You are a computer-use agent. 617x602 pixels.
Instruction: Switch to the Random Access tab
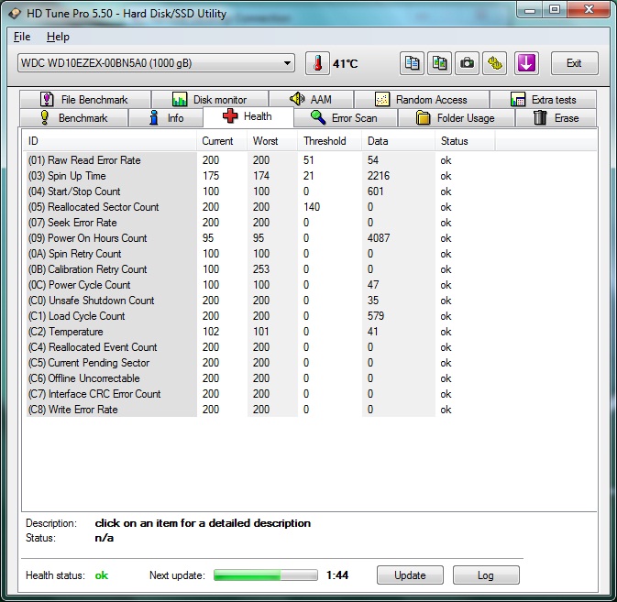point(422,99)
